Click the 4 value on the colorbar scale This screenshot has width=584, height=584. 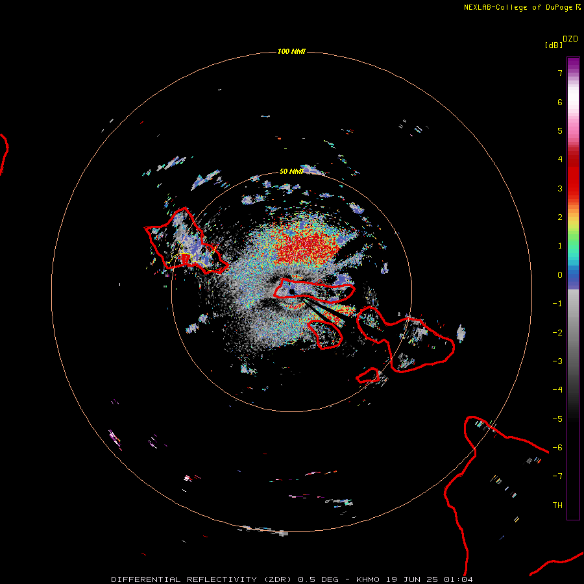560,160
